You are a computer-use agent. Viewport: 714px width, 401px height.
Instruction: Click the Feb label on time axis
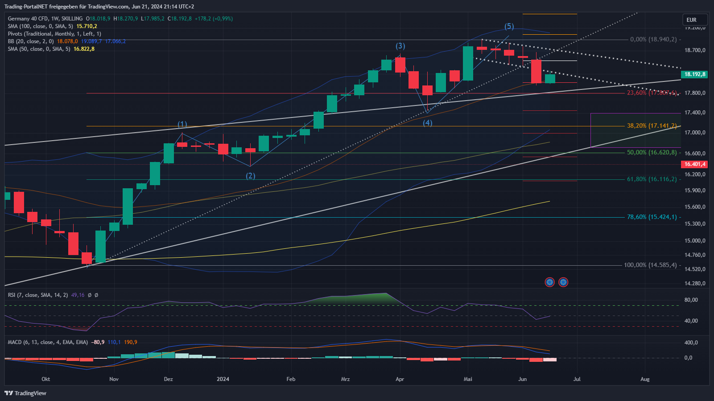[x=291, y=379]
